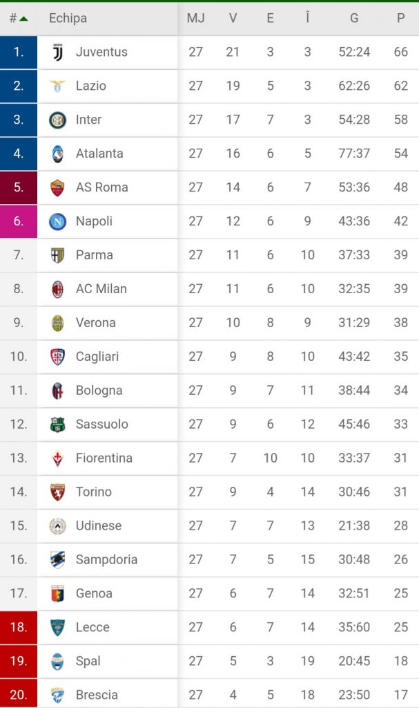
Task: Click the Atalanta club crest
Action: pyautogui.click(x=57, y=153)
